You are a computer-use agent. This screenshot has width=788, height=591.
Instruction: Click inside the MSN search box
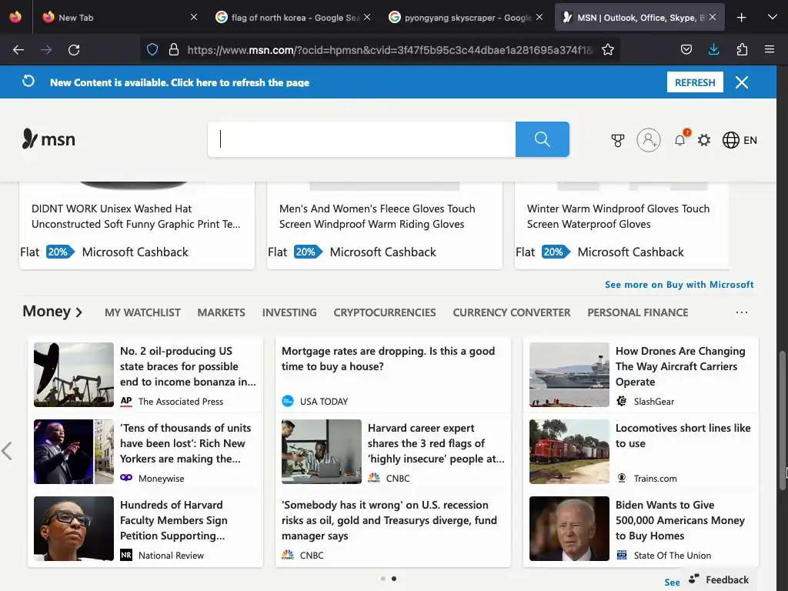tap(362, 139)
